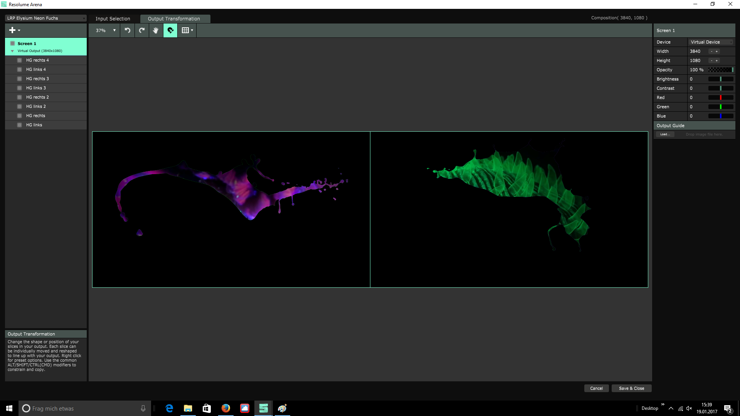Toggle the HG links 3 slice checkbox

point(19,88)
